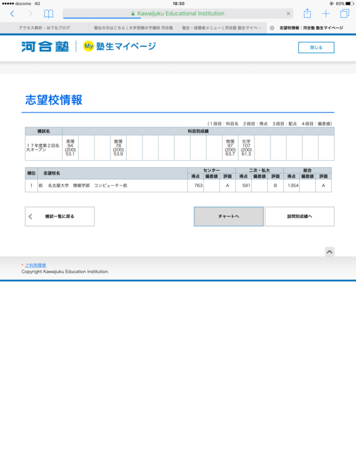The image size is (356, 474).
Task: Click the 河合塾 logo
Action: pos(45,46)
